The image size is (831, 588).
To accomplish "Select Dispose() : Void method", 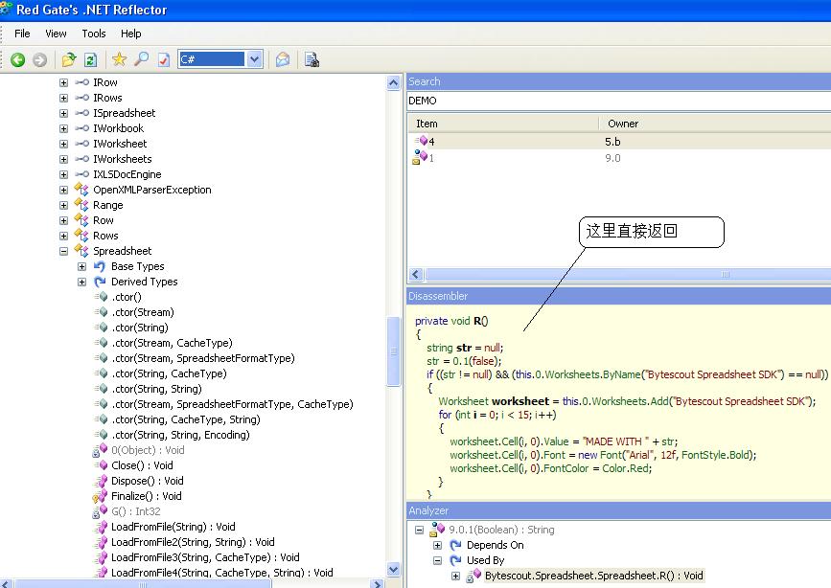I will [x=148, y=481].
